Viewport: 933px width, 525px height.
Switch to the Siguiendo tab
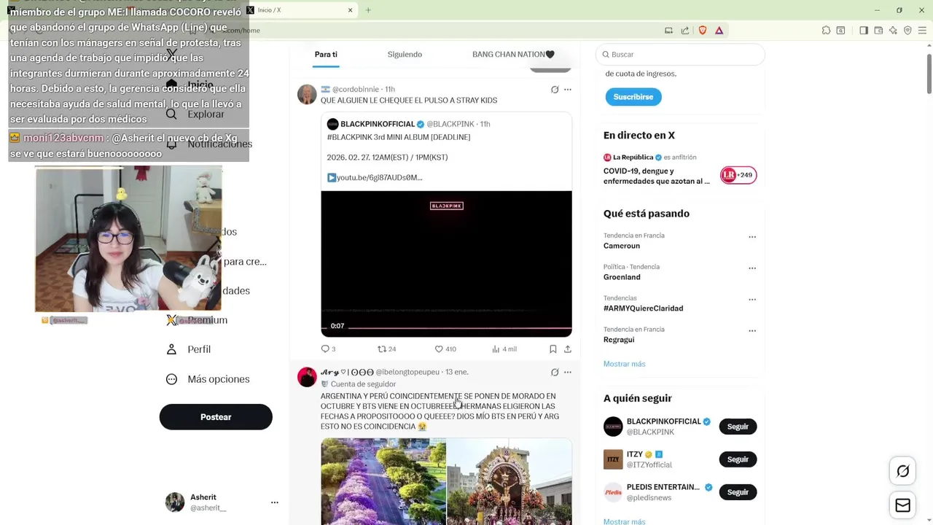[405, 54]
